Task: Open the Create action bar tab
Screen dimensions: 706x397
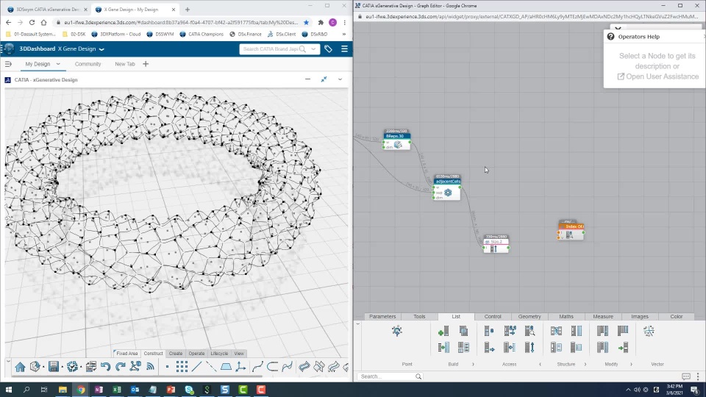Action: (176, 354)
